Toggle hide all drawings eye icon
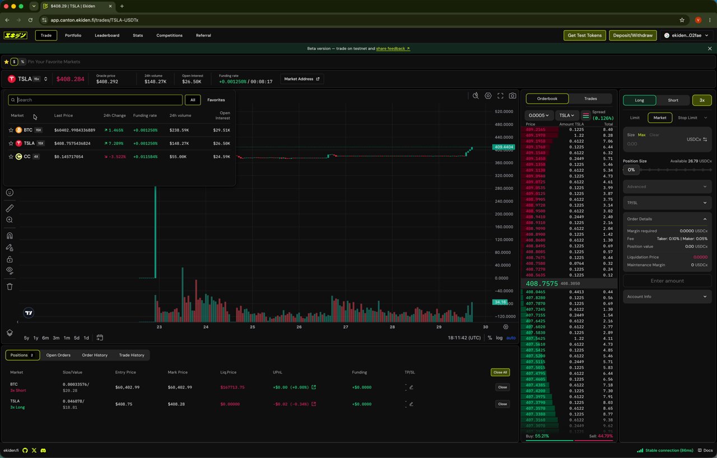The height and width of the screenshot is (458, 717). [x=10, y=270]
